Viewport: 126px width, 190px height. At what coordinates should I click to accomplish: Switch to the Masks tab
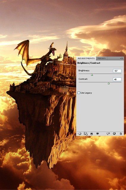[101, 58]
